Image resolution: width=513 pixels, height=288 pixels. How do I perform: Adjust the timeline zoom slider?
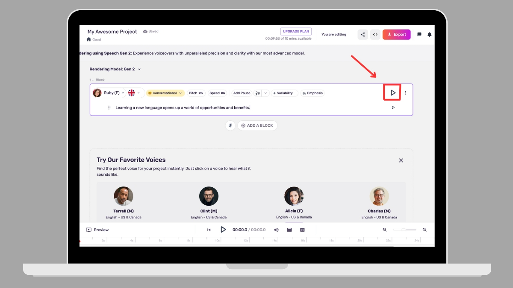pyautogui.click(x=404, y=230)
